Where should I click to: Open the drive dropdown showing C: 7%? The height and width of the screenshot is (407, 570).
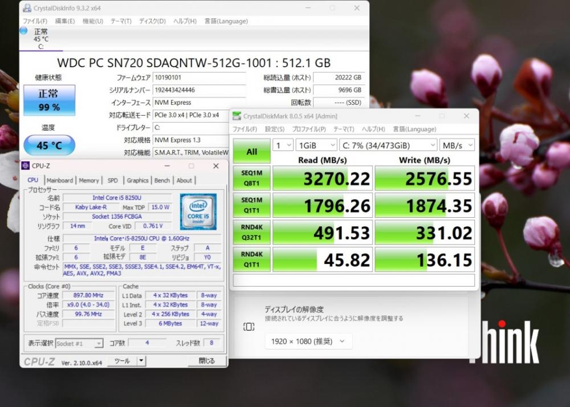388,145
